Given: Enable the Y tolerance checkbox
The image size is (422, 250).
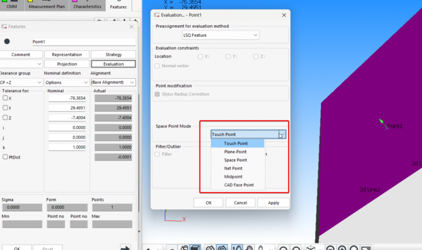Looking at the screenshot, I should [x=5, y=108].
